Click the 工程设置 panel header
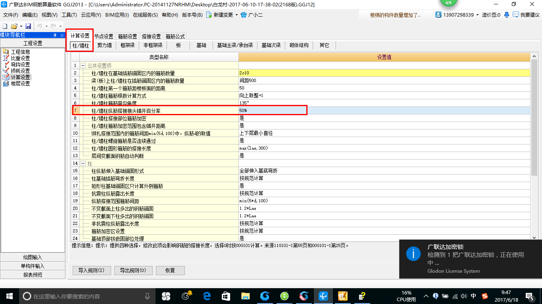542x304 pixels. pos(33,43)
